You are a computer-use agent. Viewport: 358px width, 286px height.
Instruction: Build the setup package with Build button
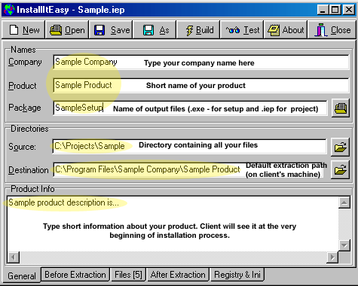pyautogui.click(x=198, y=30)
